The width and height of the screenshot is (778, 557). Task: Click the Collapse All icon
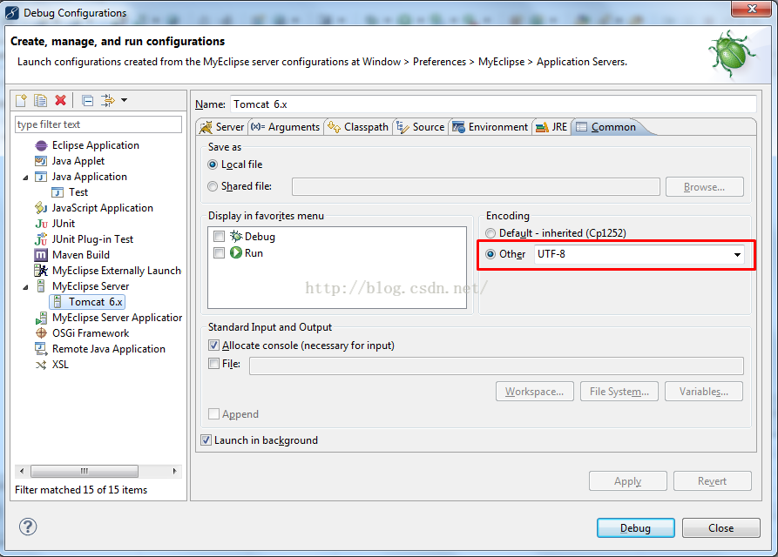click(x=88, y=101)
